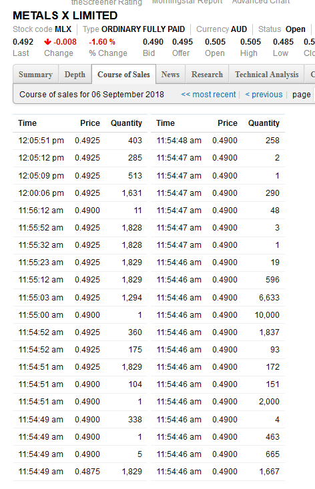This screenshot has width=315, height=489.
Task: Click the "<< most recent" link
Action: coord(208,95)
